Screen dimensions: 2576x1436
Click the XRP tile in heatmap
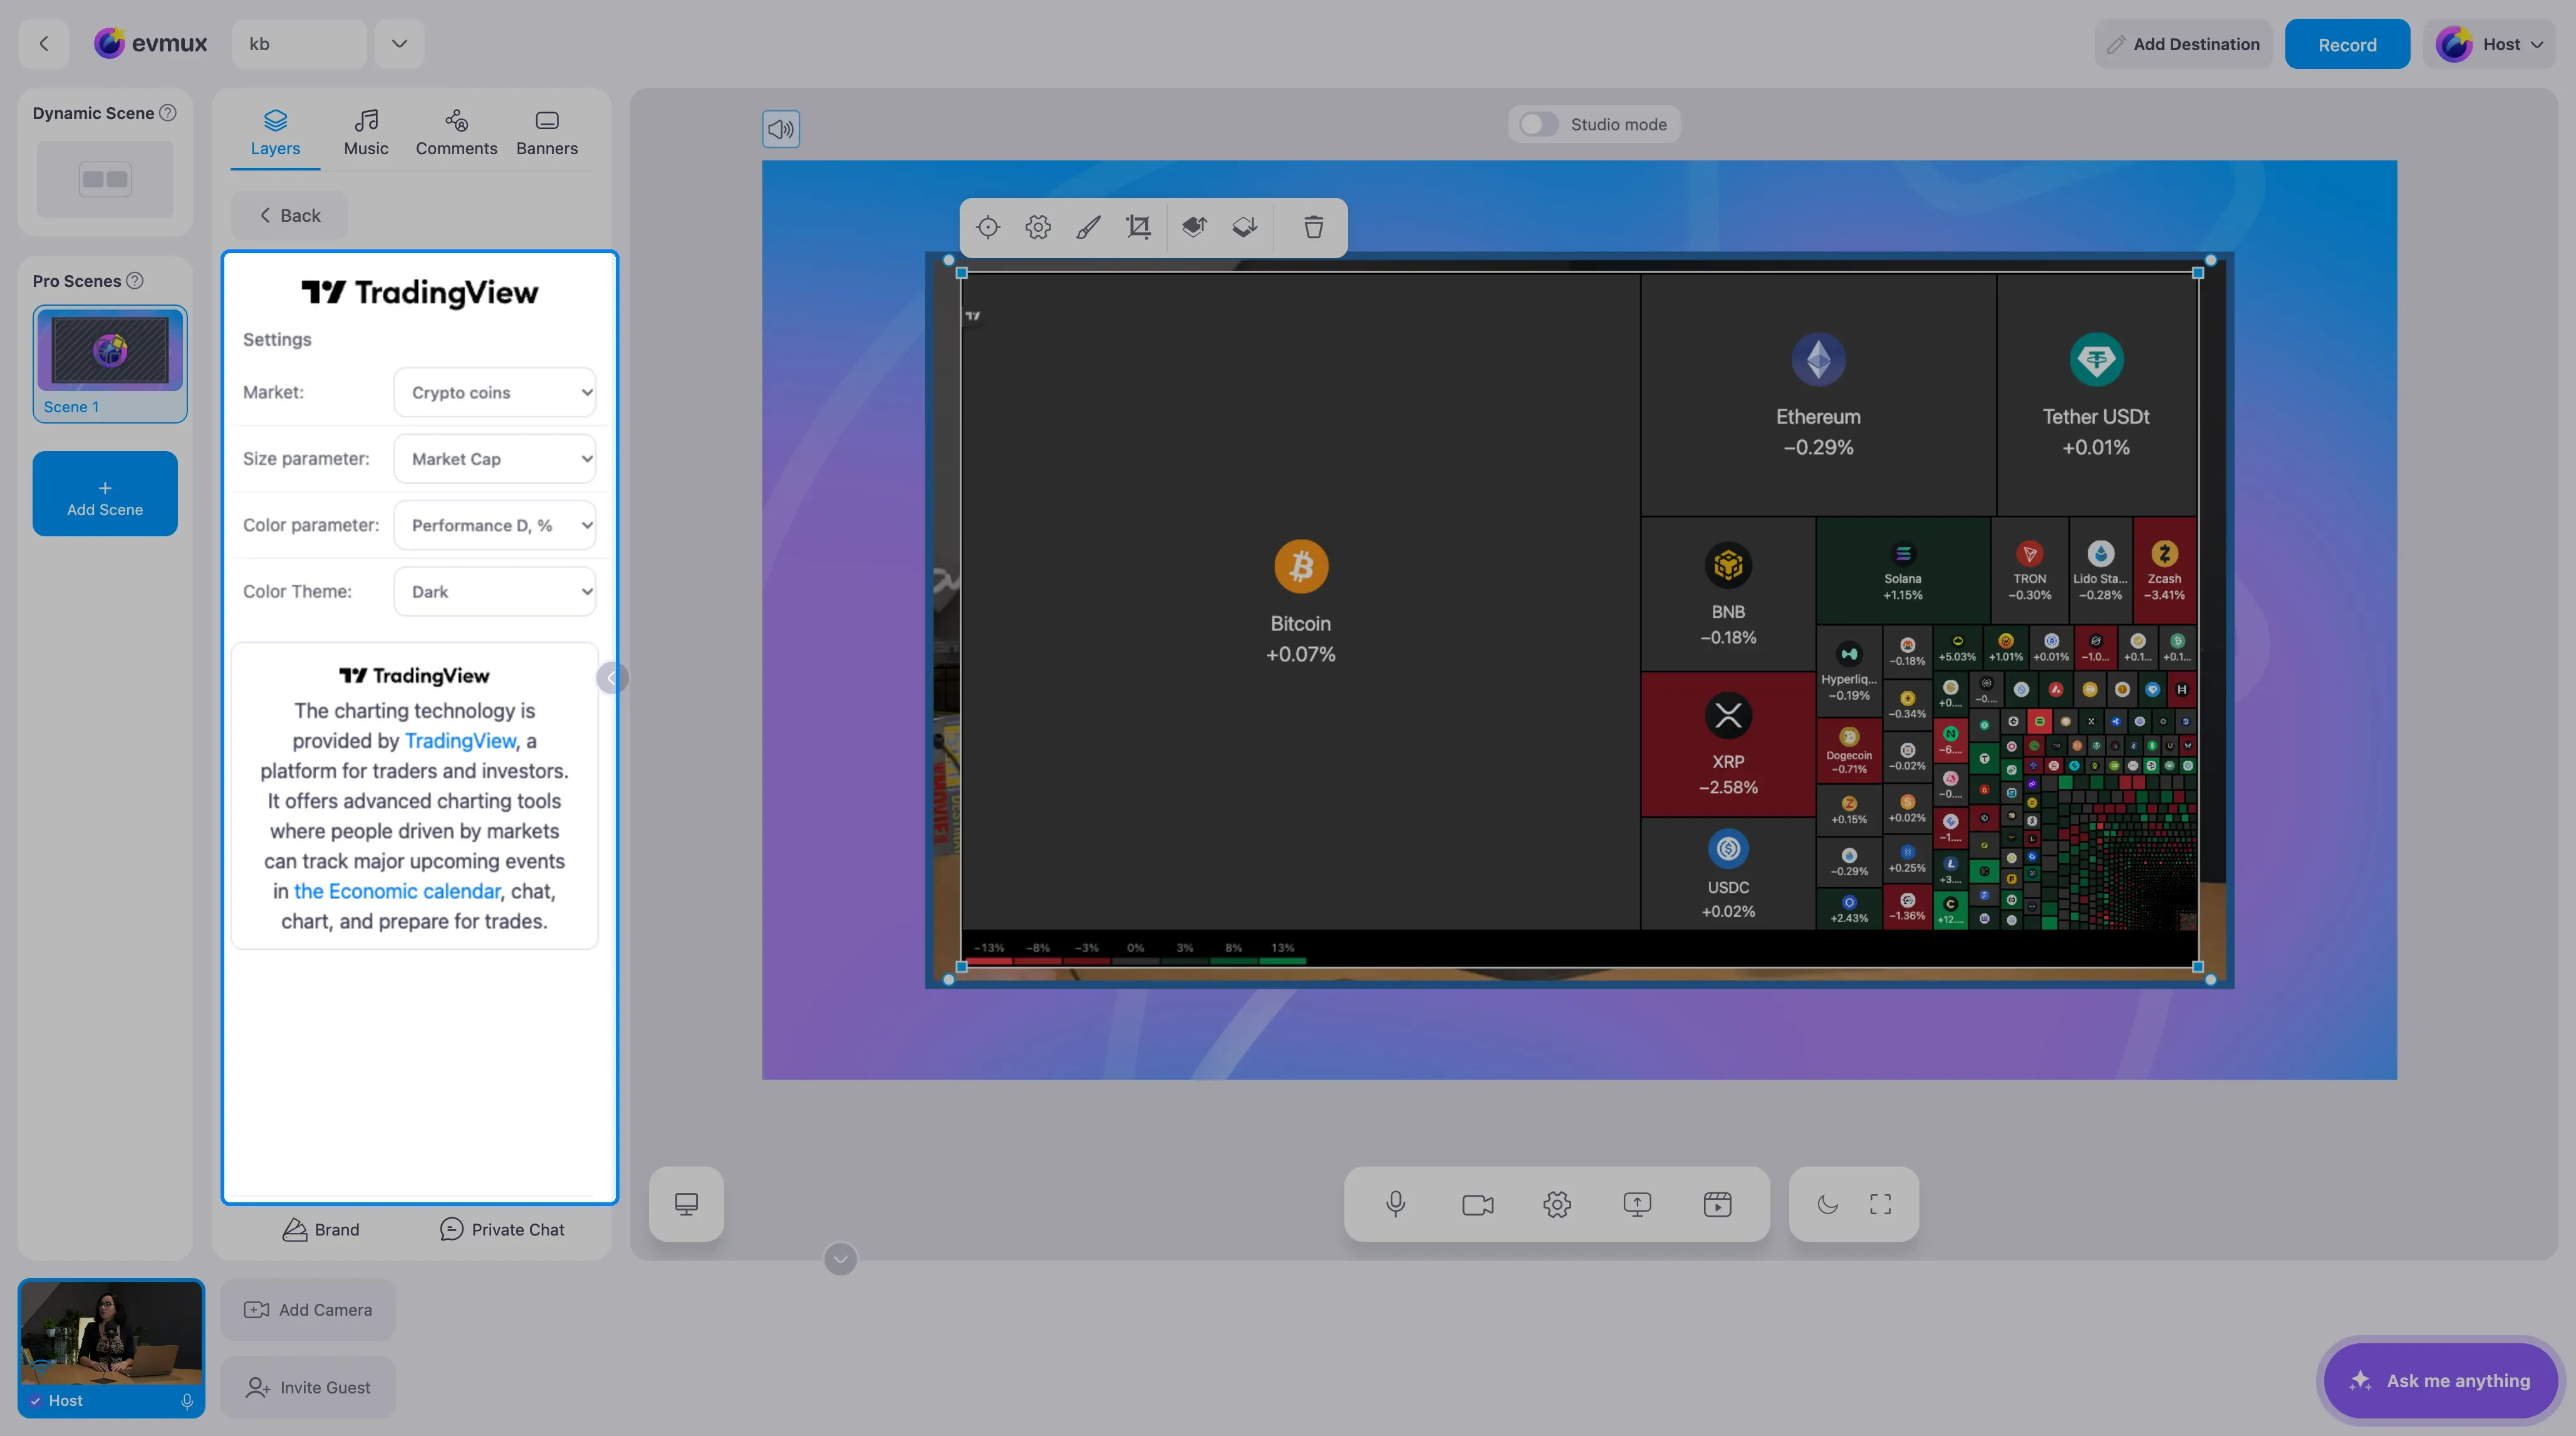[x=1728, y=744]
